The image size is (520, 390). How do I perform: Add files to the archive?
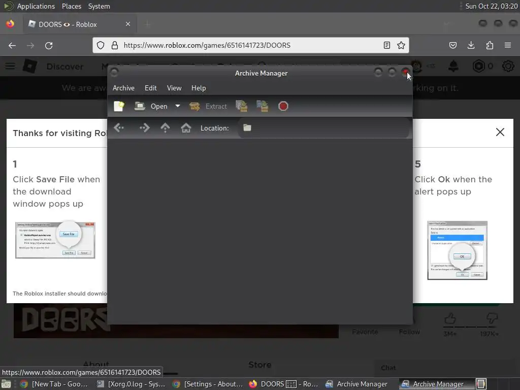[x=242, y=106]
